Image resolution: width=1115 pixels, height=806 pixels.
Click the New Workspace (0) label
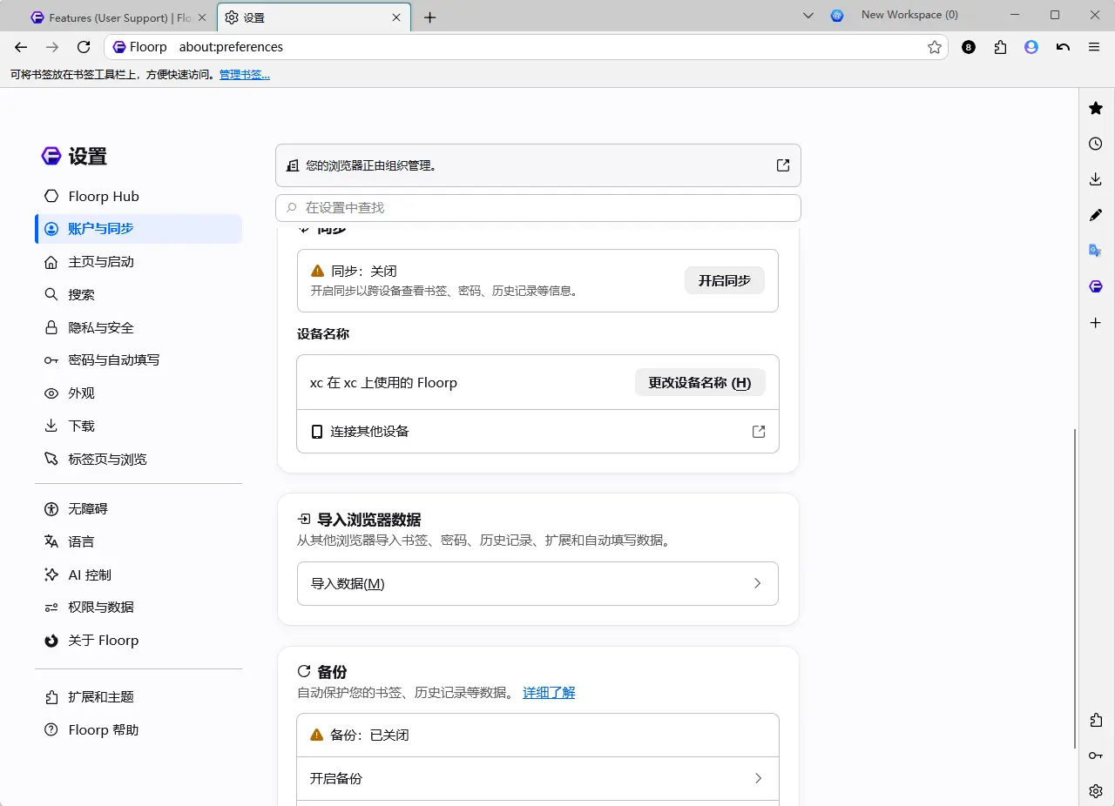(x=909, y=15)
